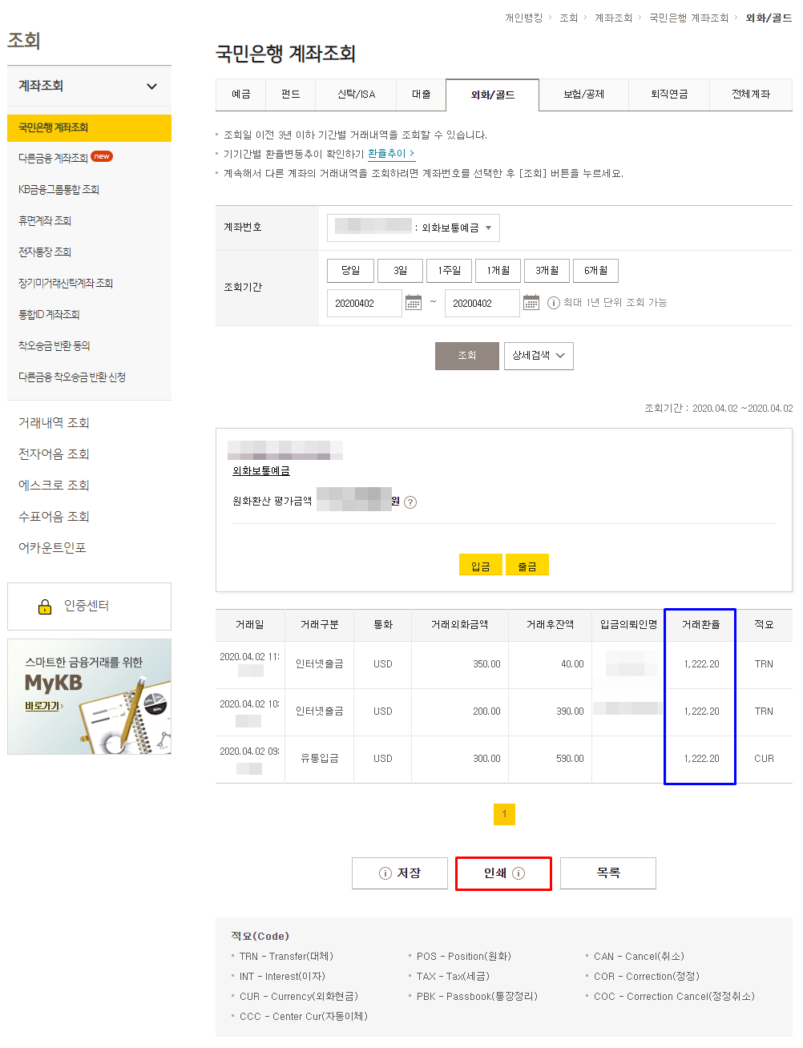Switch to the 대출 tab

point(422,95)
